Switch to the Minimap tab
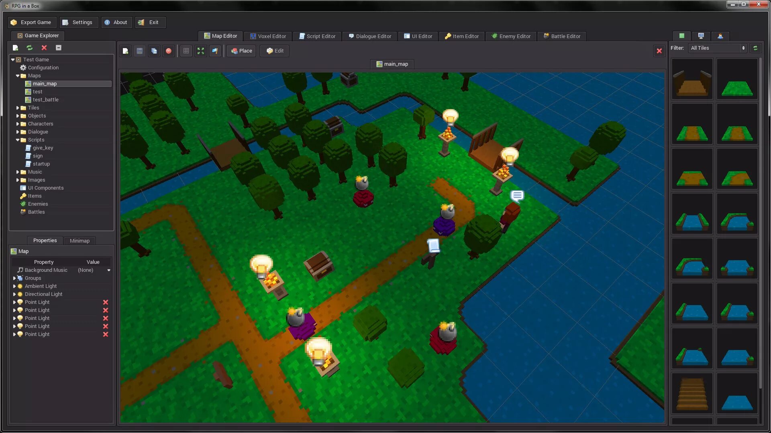 [x=80, y=241]
